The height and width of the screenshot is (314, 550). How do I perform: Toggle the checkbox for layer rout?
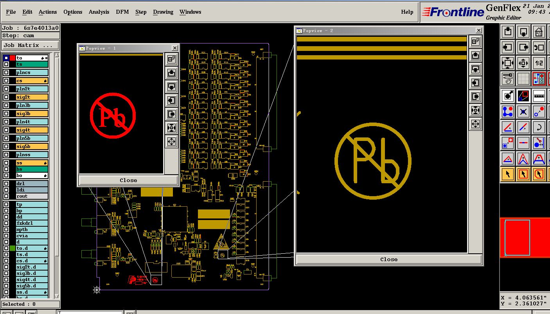pyautogui.click(x=6, y=196)
